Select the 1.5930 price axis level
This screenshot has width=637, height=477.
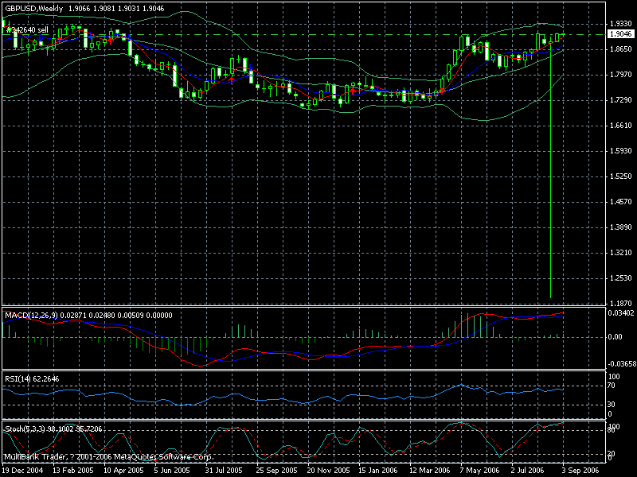(x=619, y=151)
